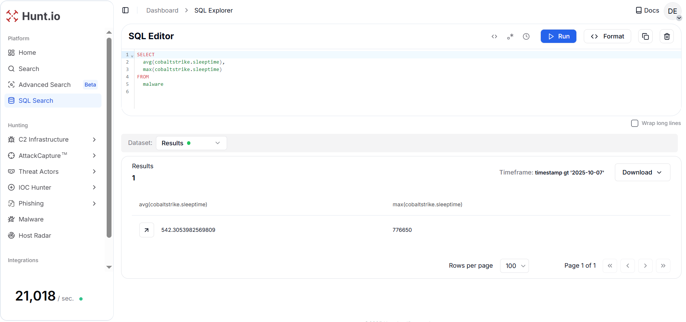
Task: Select Advanced Search in sidebar
Action: point(44,85)
